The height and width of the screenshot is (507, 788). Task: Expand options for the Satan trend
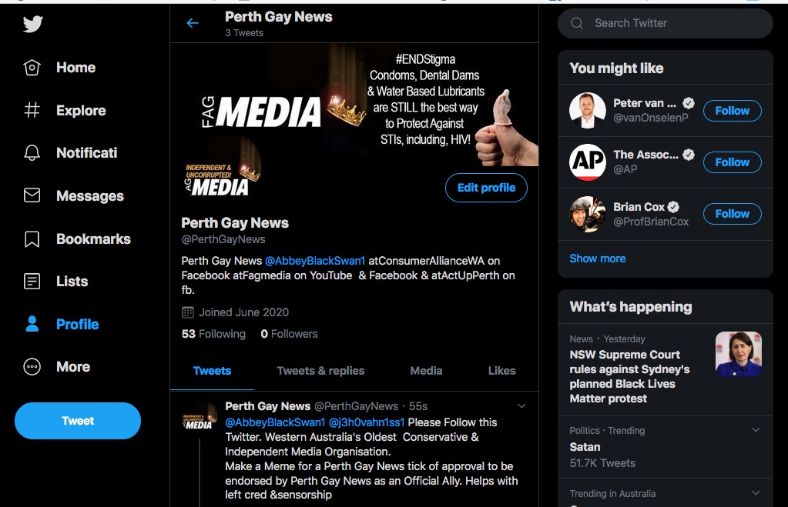tap(756, 430)
